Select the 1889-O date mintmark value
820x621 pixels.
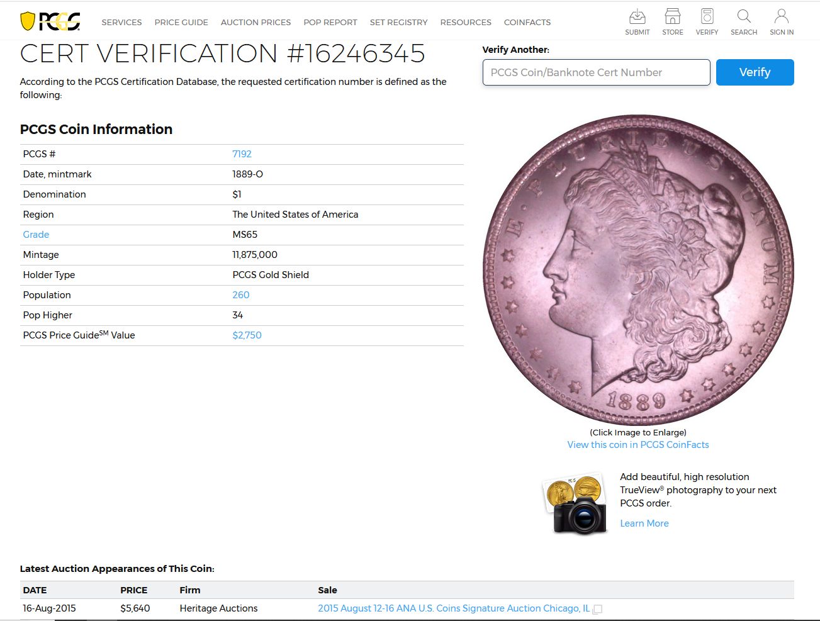pos(247,174)
